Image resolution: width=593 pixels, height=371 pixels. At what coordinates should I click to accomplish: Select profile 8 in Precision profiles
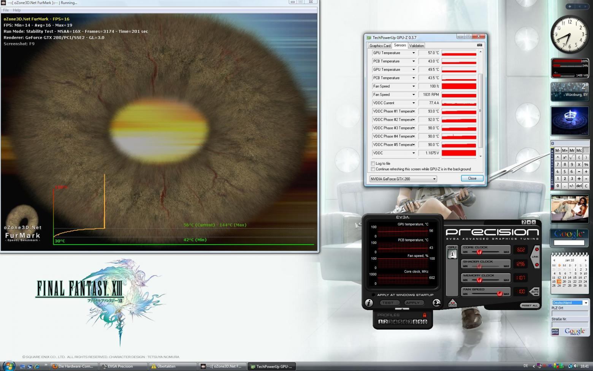point(415,322)
